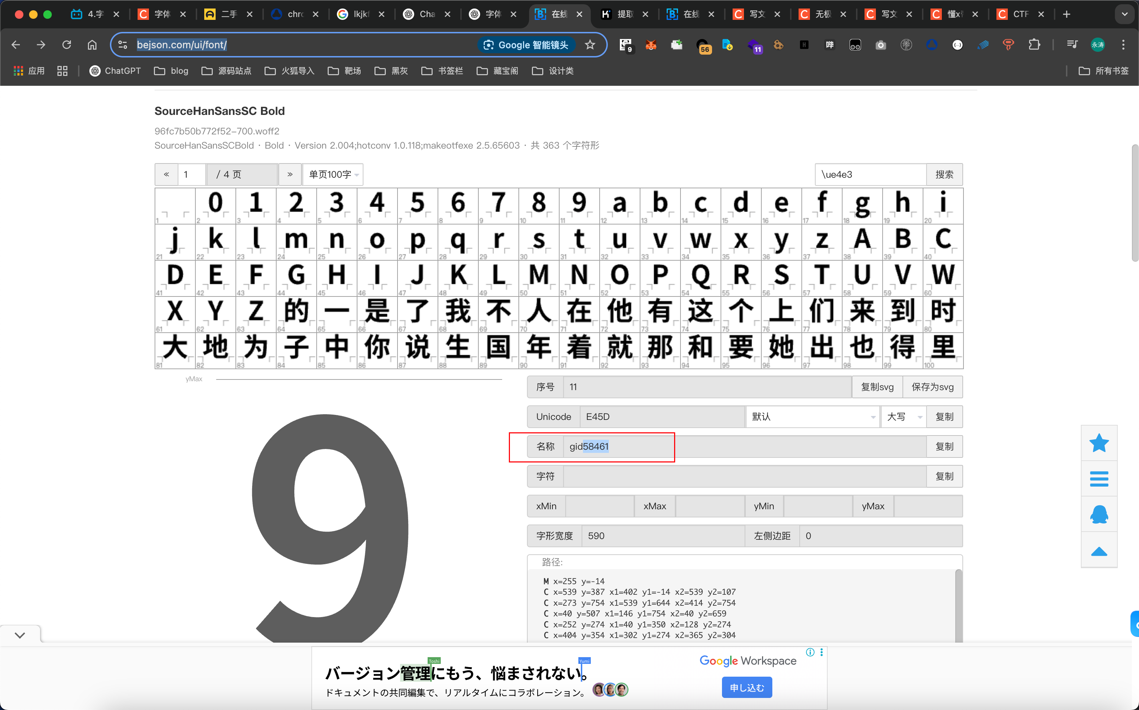Open the 大写 case dropdown

click(x=903, y=416)
